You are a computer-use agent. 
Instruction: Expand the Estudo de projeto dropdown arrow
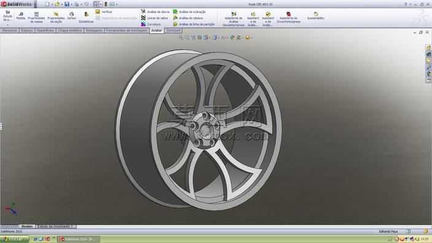click(x=8, y=25)
